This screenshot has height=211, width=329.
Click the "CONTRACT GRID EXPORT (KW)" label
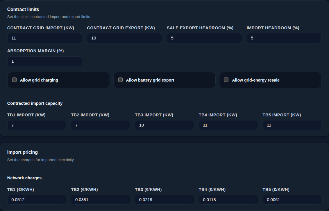[x=121, y=28]
